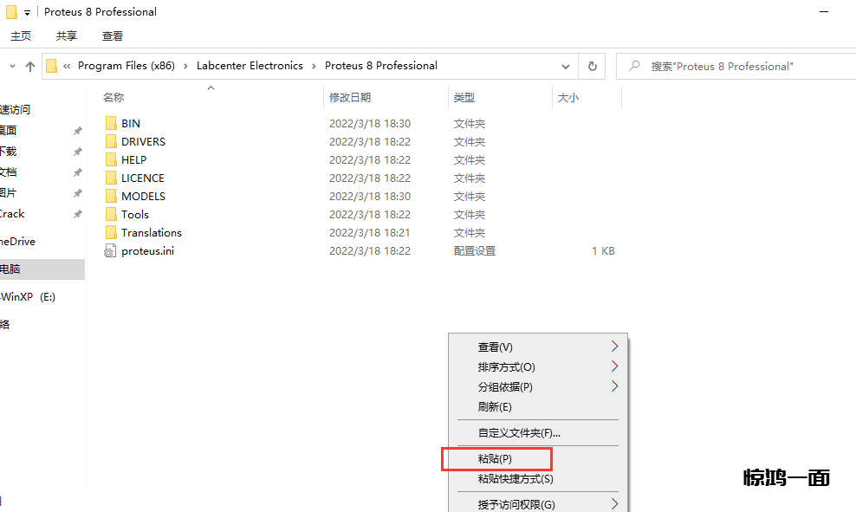This screenshot has height=512, width=856.
Task: Open address bar history dropdown
Action: (x=566, y=66)
